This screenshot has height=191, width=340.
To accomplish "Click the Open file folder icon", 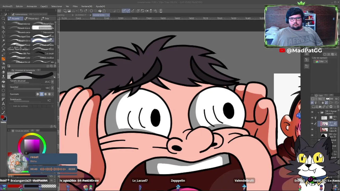I will pos(69,11).
